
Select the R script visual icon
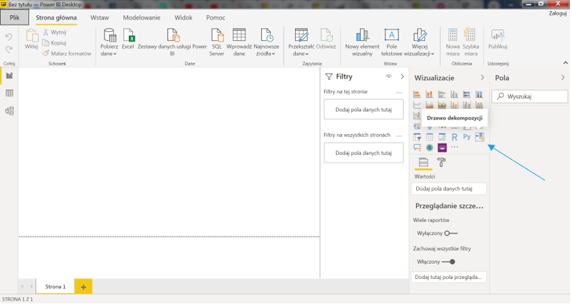pos(454,137)
